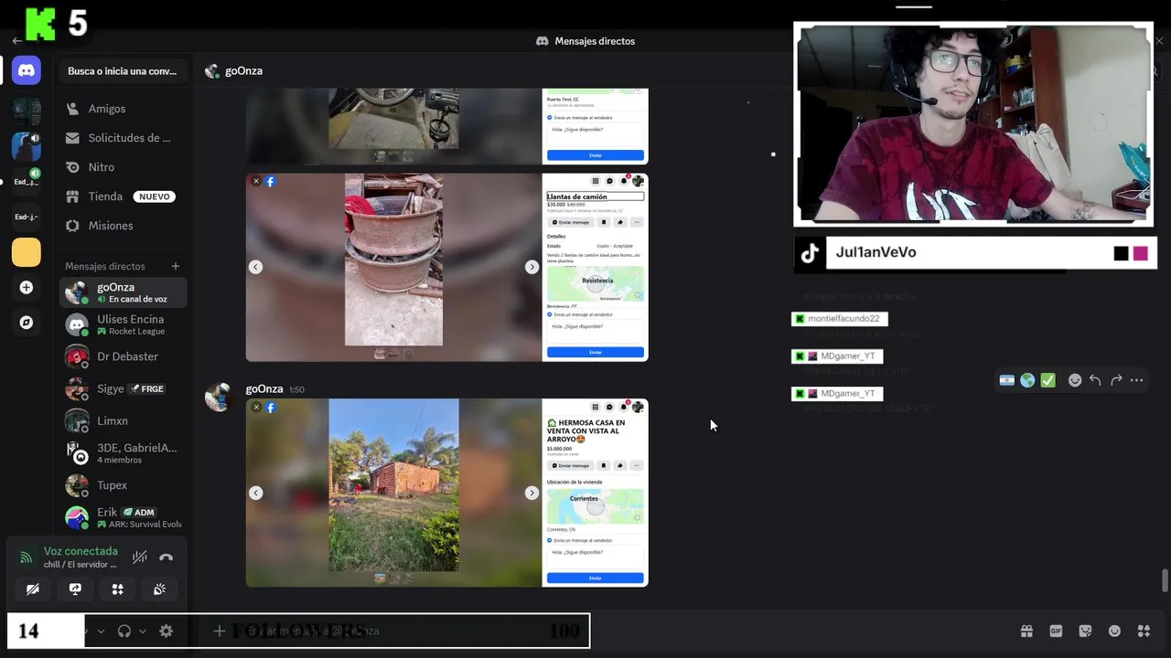Open the emoji picker in message bar
1171x658 pixels.
[1114, 631]
